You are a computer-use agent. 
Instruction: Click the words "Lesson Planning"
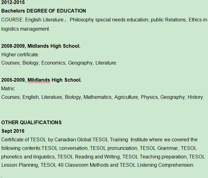[x=19, y=165]
